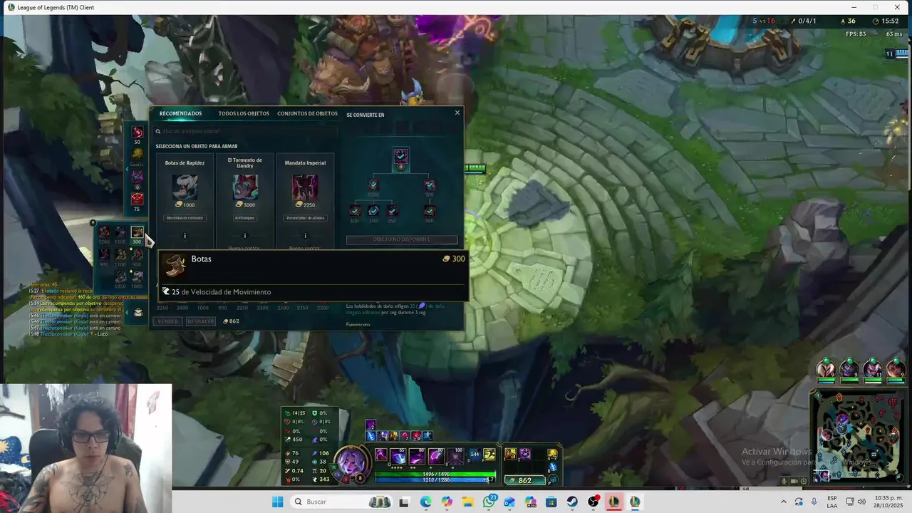Select the 1250 gold component item
Viewport: 912px width, 513px height.
coord(120,276)
